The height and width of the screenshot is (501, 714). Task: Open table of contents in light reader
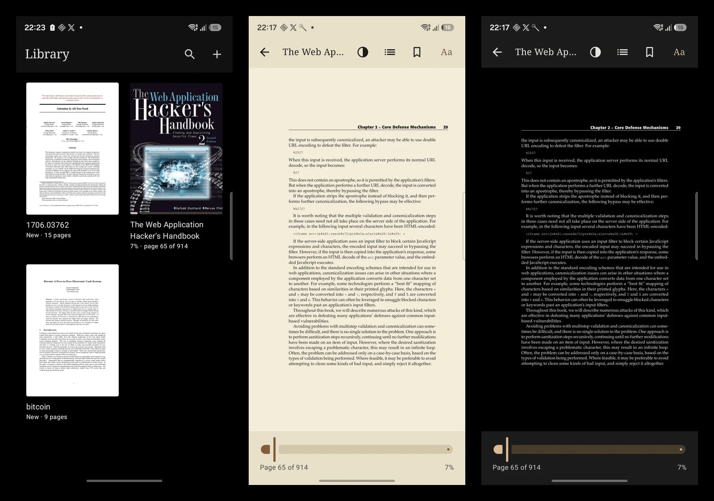click(389, 52)
